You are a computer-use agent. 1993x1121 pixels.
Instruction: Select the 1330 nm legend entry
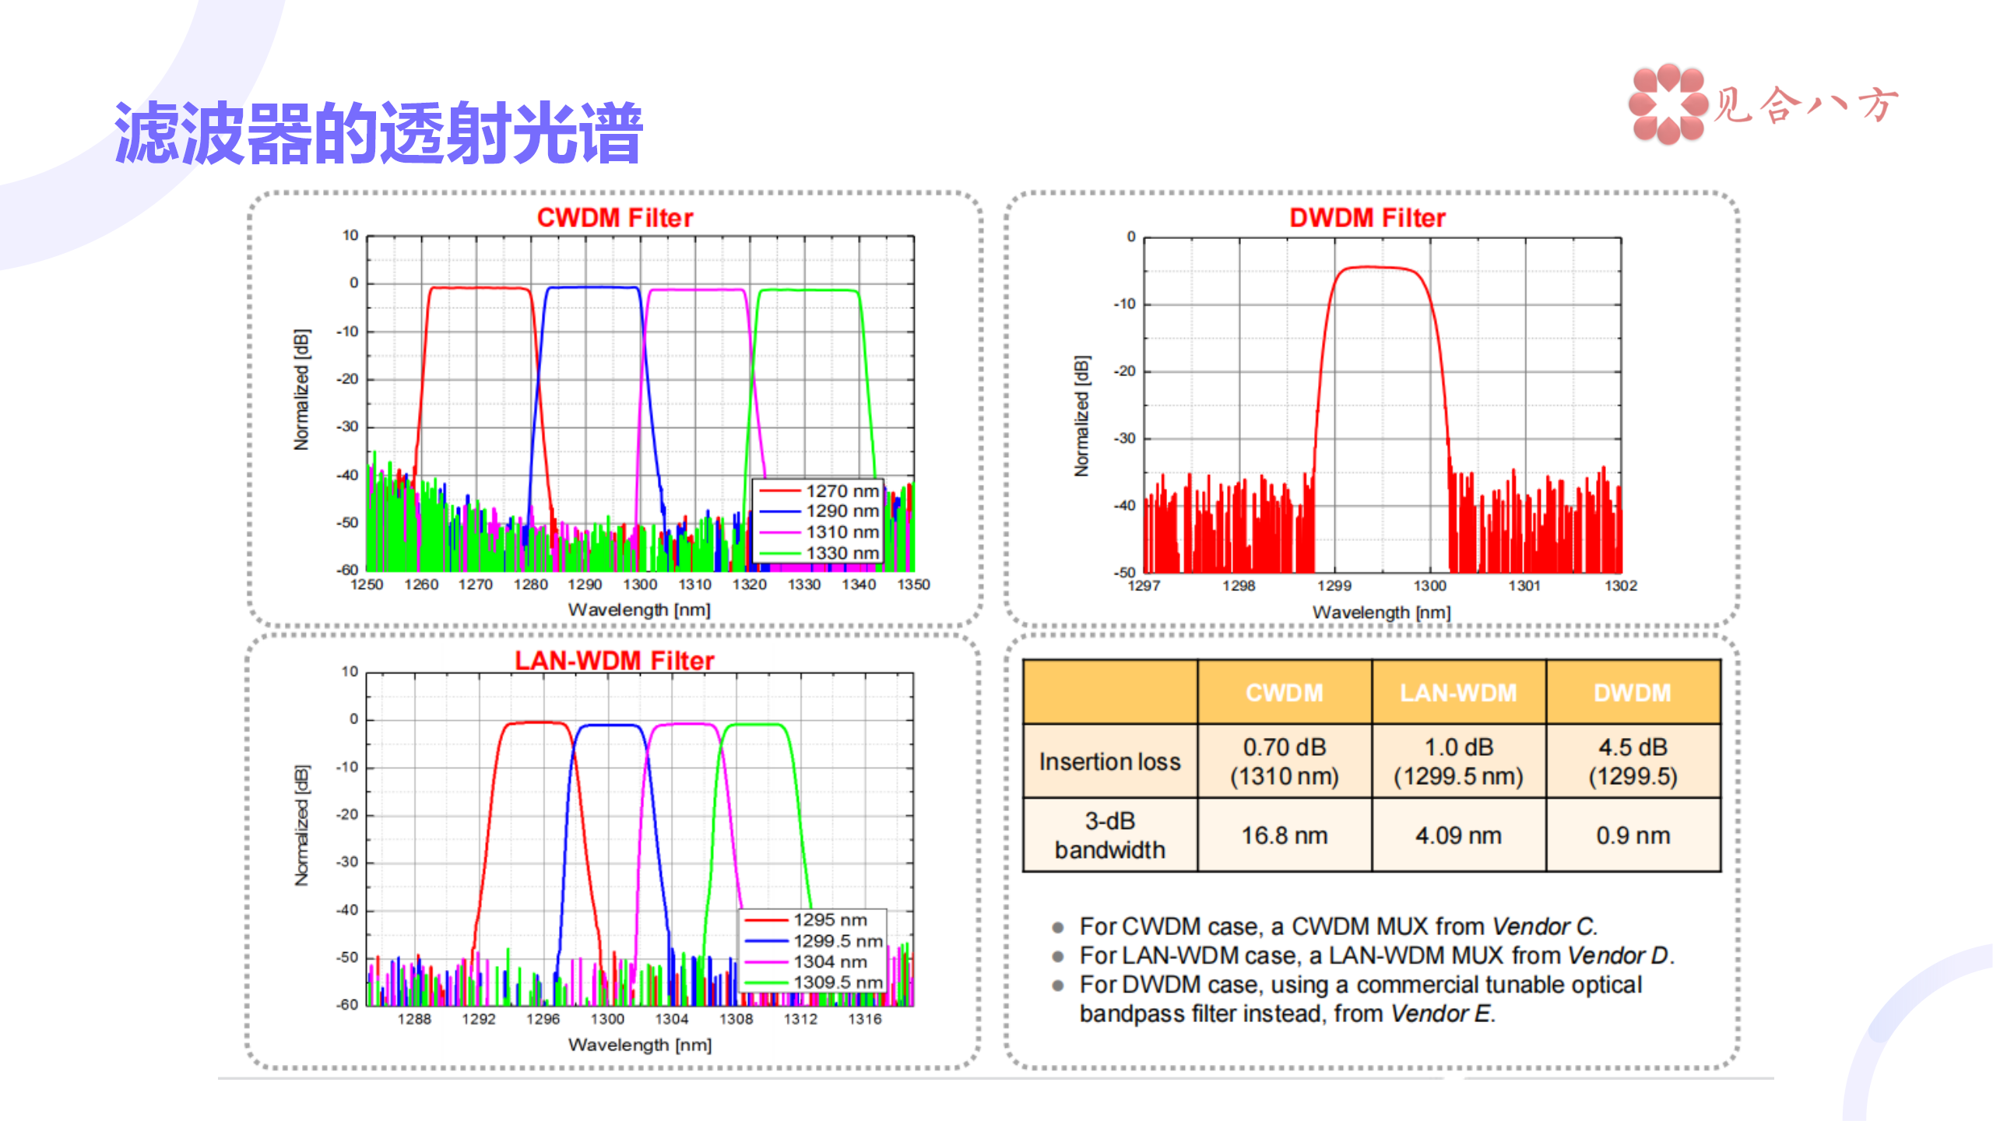819,553
